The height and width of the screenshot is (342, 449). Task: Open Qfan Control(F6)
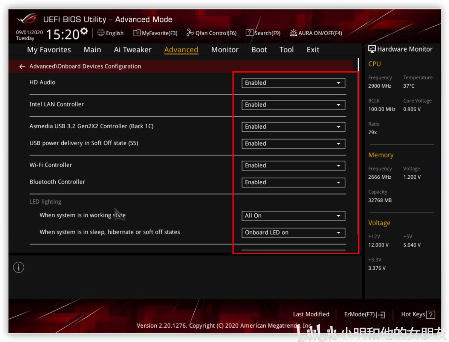pos(212,33)
